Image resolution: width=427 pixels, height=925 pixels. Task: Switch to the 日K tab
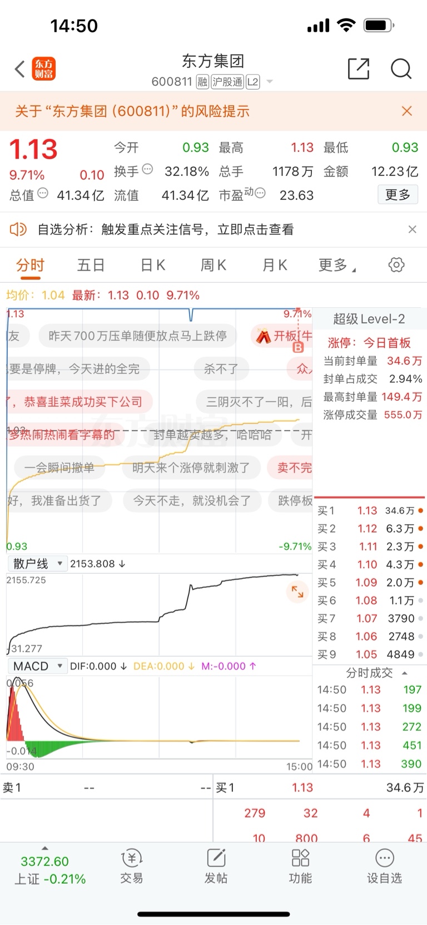(152, 265)
